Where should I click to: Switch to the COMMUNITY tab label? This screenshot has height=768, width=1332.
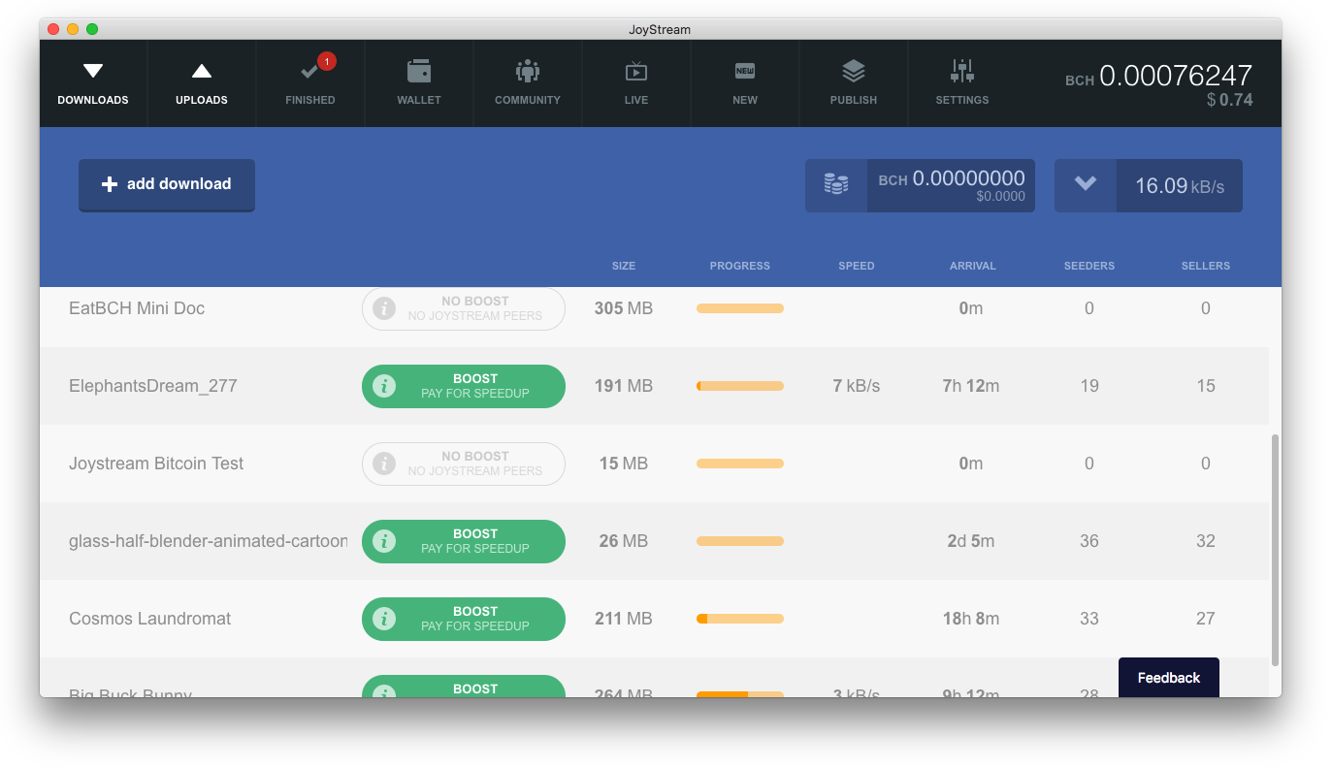tap(528, 100)
